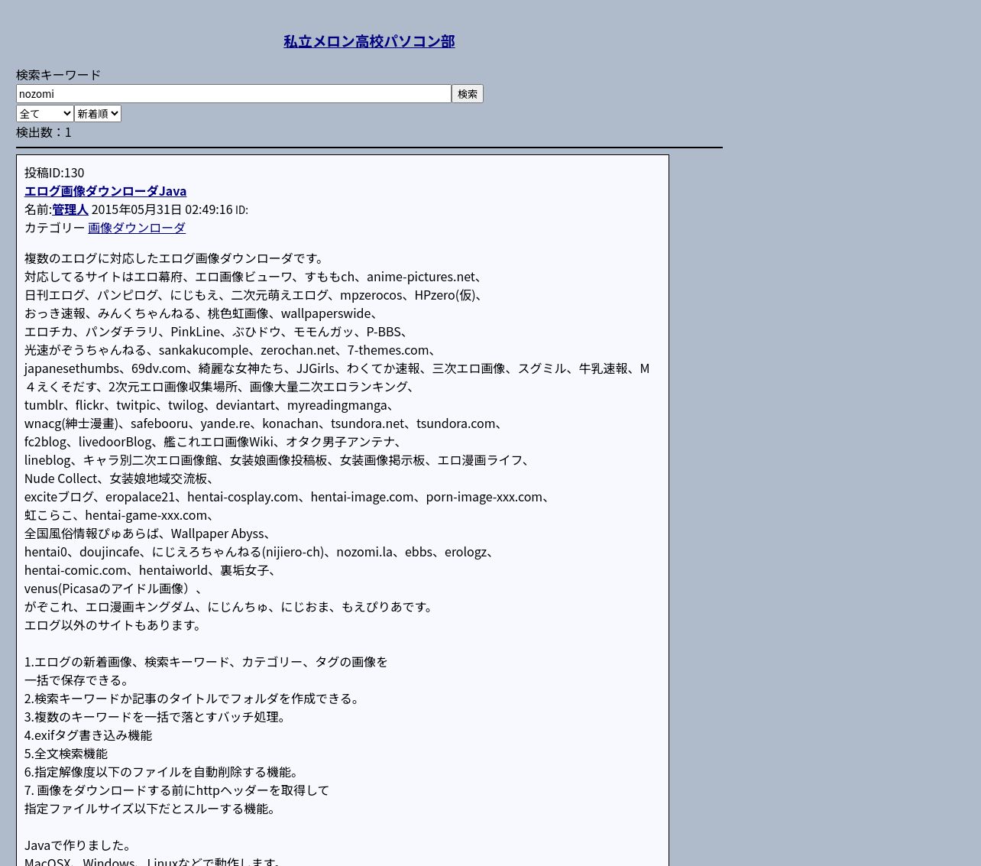Open the 新着順 sort order dropdown

(98, 113)
